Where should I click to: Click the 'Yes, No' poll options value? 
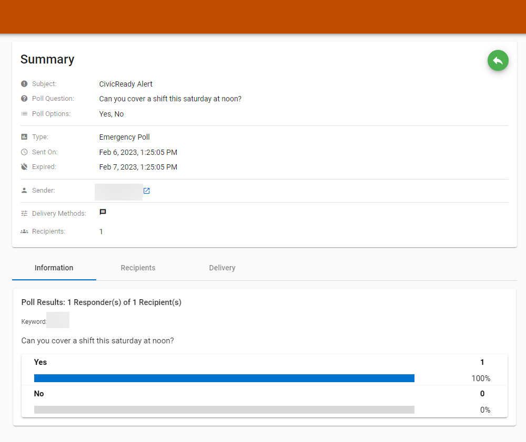112,114
